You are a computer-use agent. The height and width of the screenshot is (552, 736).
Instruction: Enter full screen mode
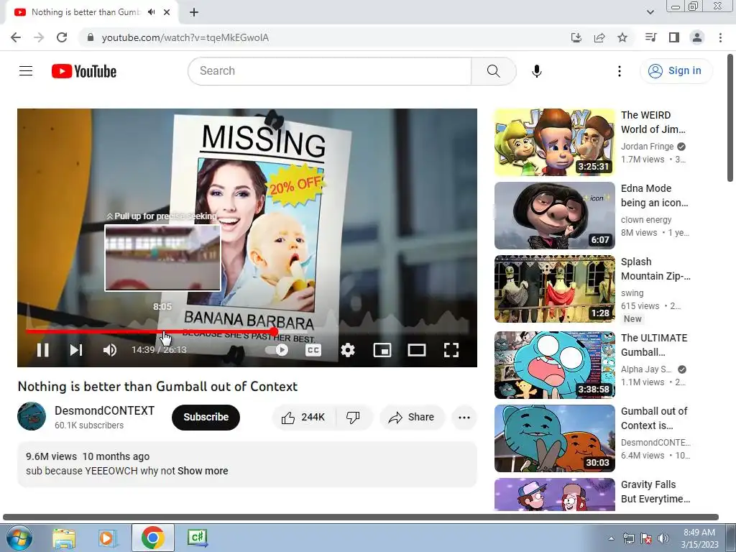pyautogui.click(x=451, y=350)
